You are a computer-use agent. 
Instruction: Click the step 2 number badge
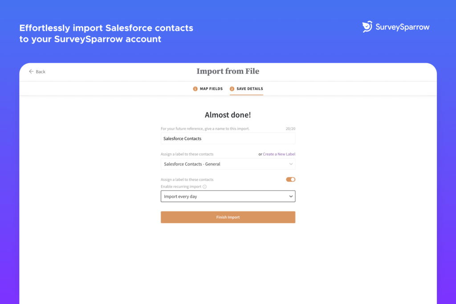coord(232,89)
